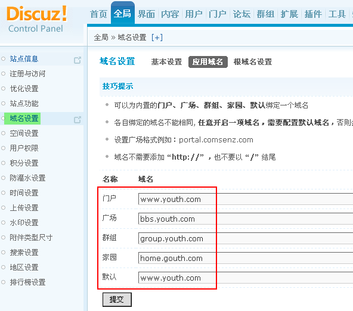353x311 pixels.
Task: Open the 论坛 top menu
Action: [x=241, y=14]
